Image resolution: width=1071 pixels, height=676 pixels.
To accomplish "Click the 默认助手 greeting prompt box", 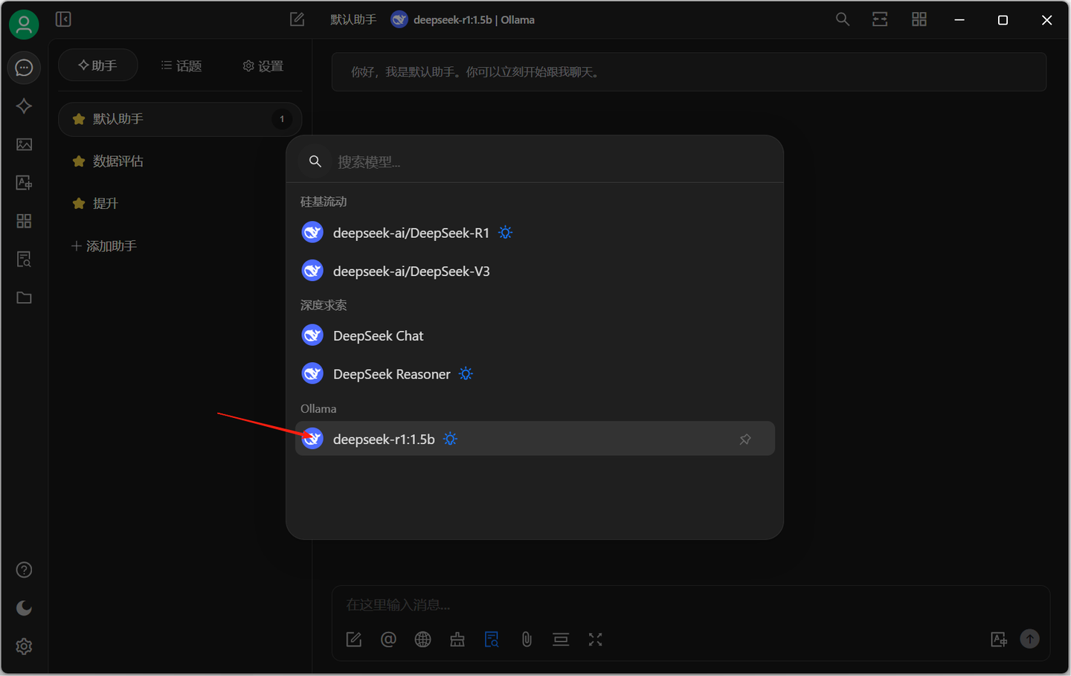I will tap(689, 72).
